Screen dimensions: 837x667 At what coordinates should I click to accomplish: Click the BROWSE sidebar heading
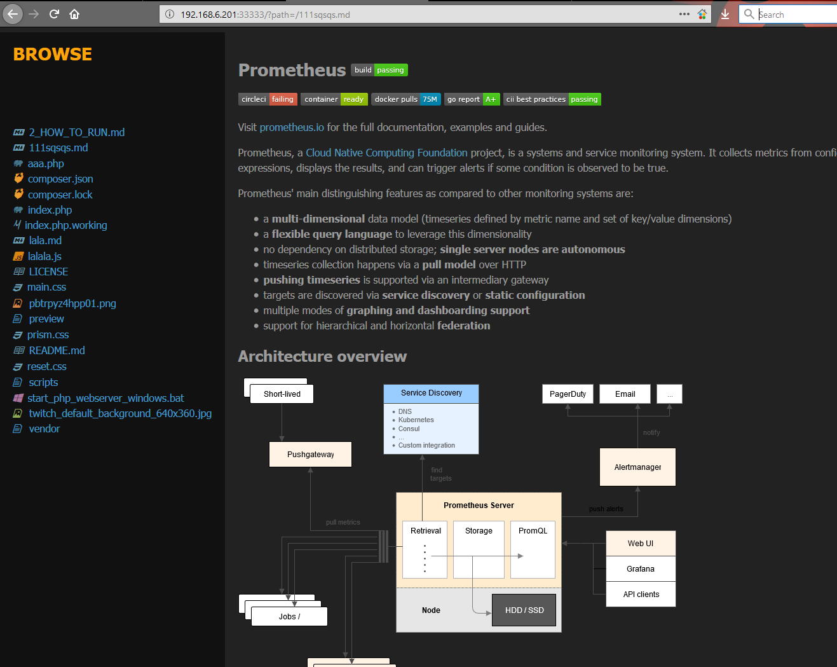[x=53, y=54]
